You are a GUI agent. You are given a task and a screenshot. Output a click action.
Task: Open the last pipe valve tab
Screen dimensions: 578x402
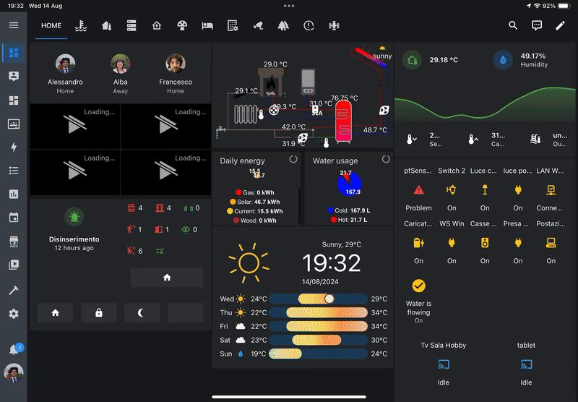(x=334, y=25)
